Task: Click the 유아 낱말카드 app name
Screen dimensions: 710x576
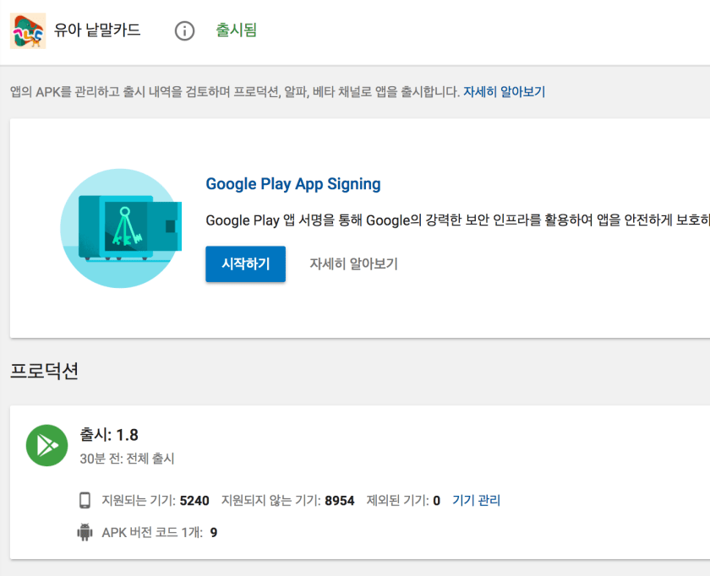Action: pyautogui.click(x=97, y=30)
